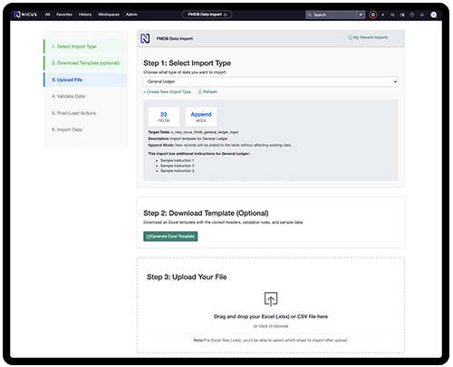This screenshot has width=453, height=367.
Task: Click 'Sample instruction 1' list item
Action: [178, 161]
